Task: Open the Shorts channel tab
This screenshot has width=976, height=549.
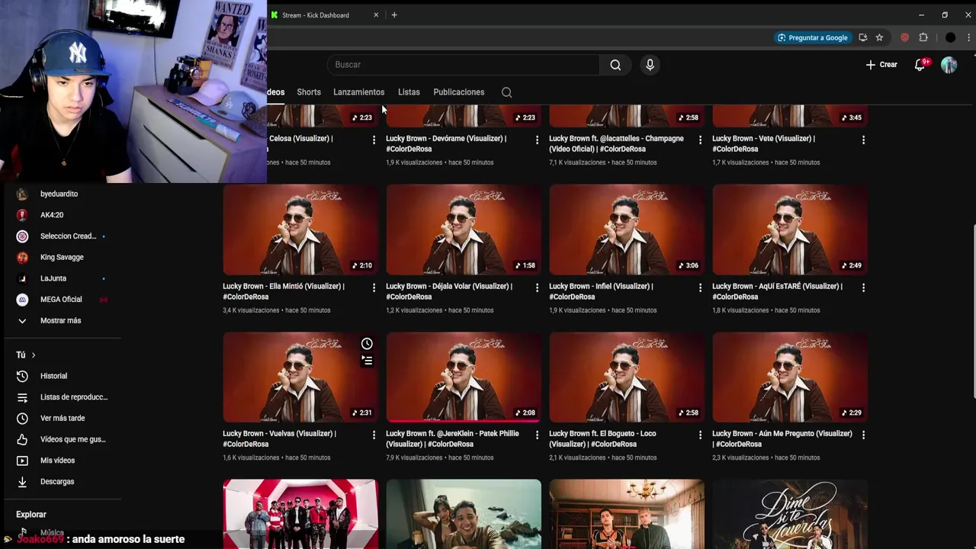Action: click(309, 92)
